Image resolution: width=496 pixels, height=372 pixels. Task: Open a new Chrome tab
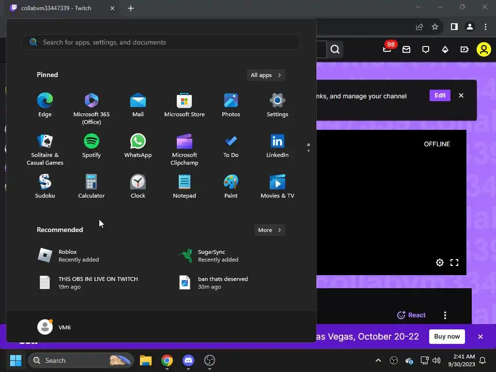[131, 8]
